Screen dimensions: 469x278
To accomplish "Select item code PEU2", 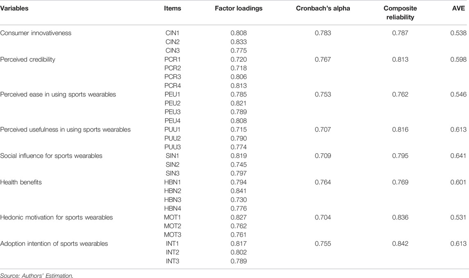I will click(172, 103).
